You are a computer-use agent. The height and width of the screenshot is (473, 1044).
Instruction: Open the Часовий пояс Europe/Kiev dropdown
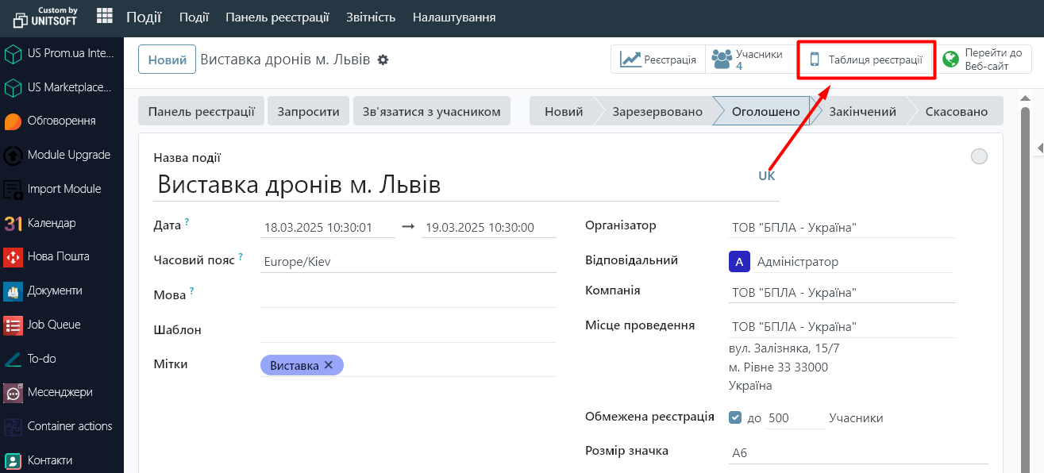(407, 262)
